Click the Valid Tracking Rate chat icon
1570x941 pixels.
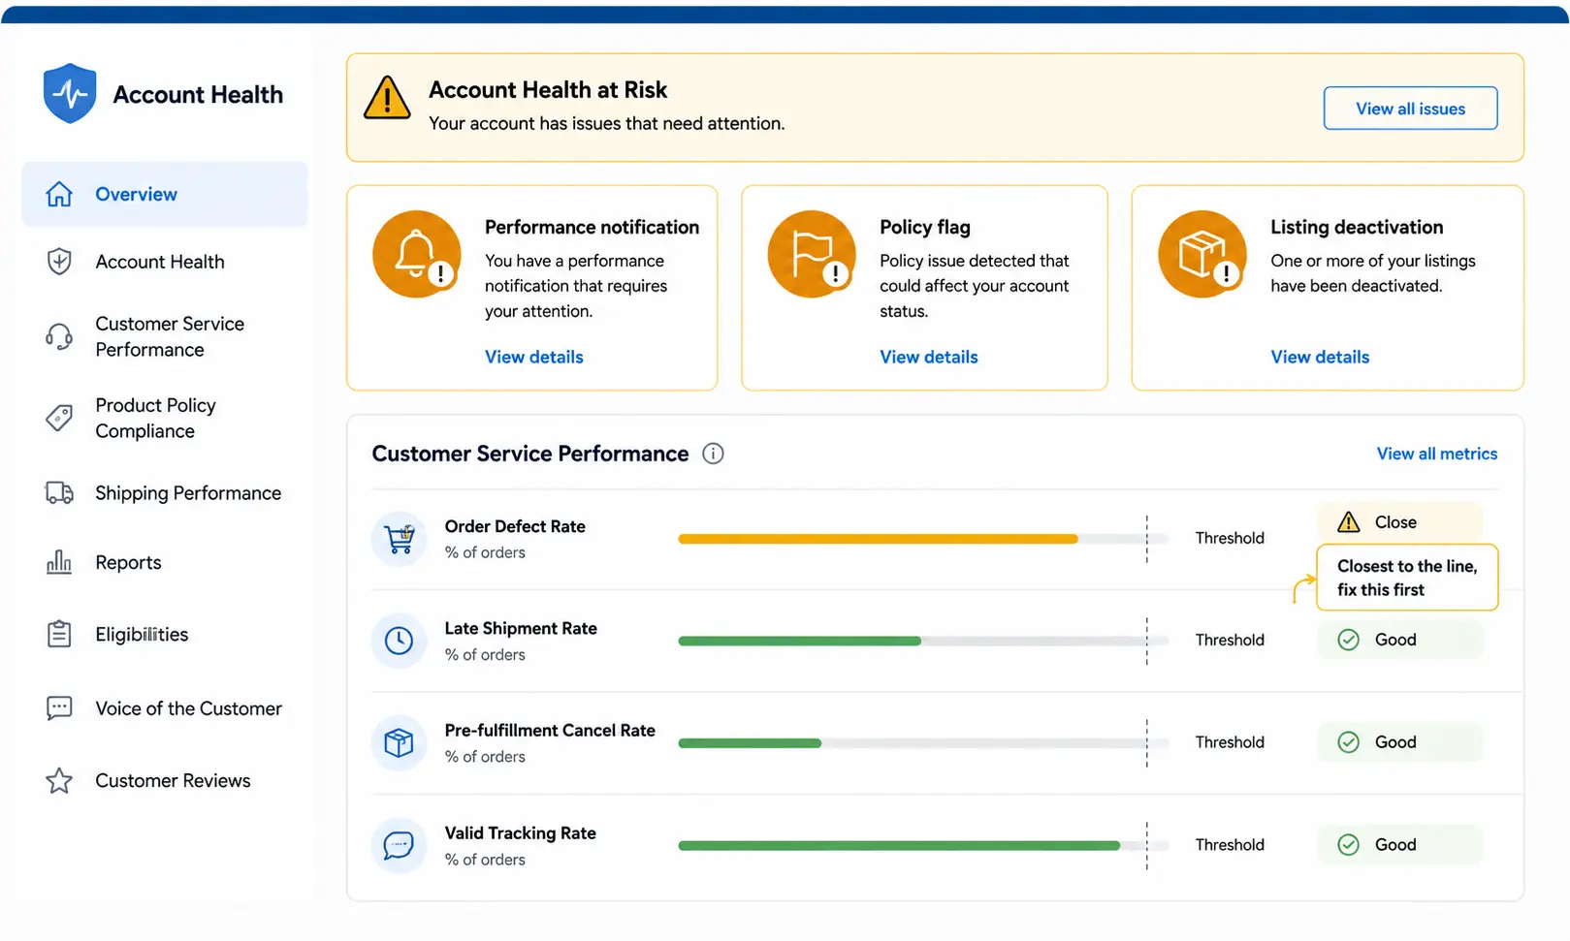pos(400,845)
